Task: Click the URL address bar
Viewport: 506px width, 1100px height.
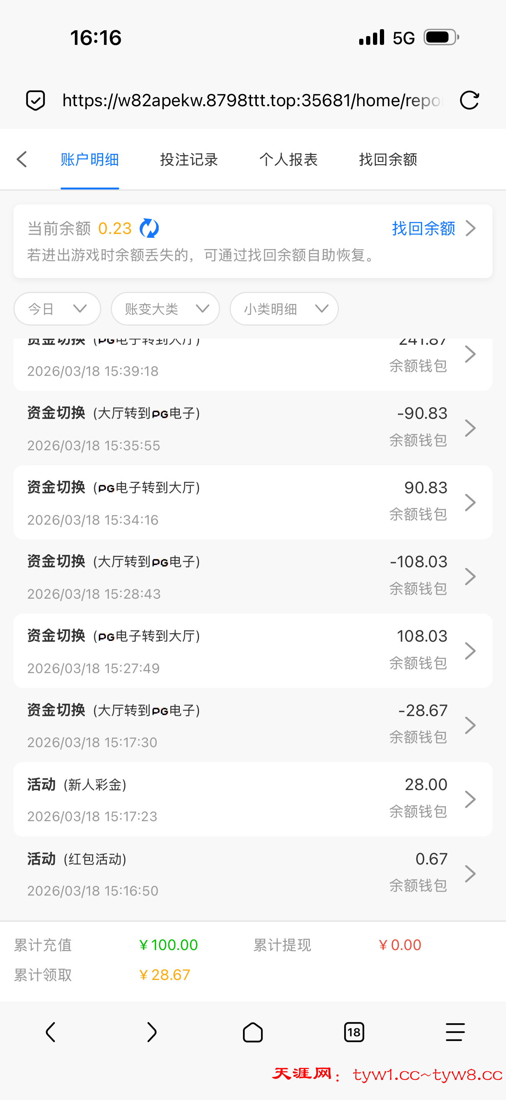Action: pyautogui.click(x=253, y=100)
